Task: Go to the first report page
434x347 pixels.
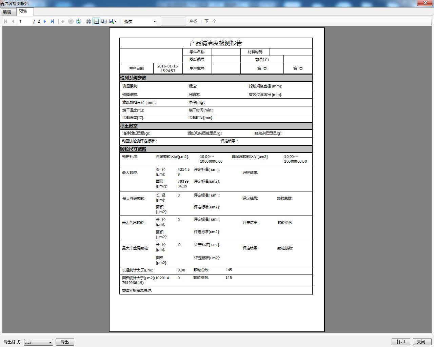Action: coord(5,21)
